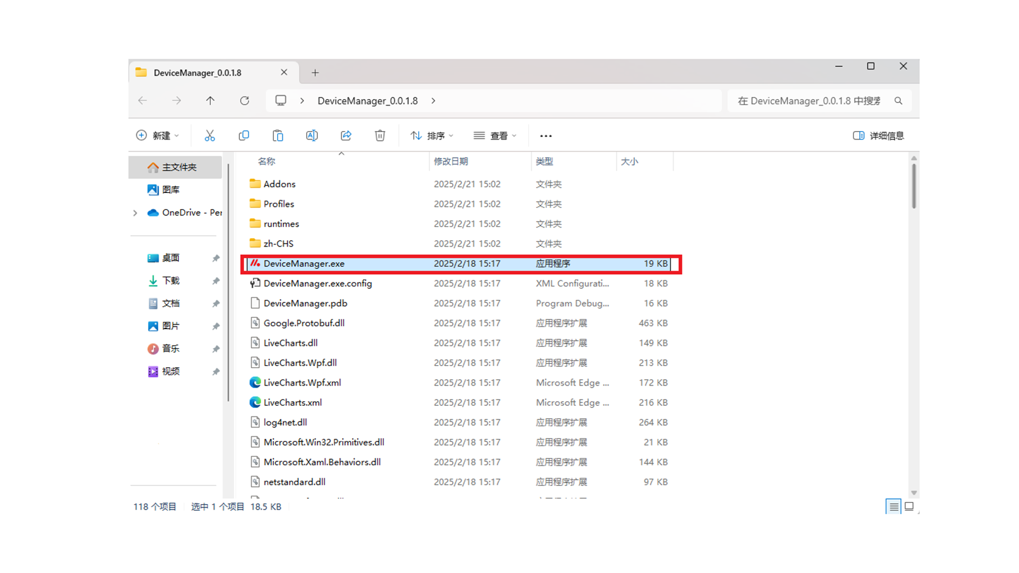Click the Cut scissors icon
The width and height of the screenshot is (1019, 573).
click(210, 136)
